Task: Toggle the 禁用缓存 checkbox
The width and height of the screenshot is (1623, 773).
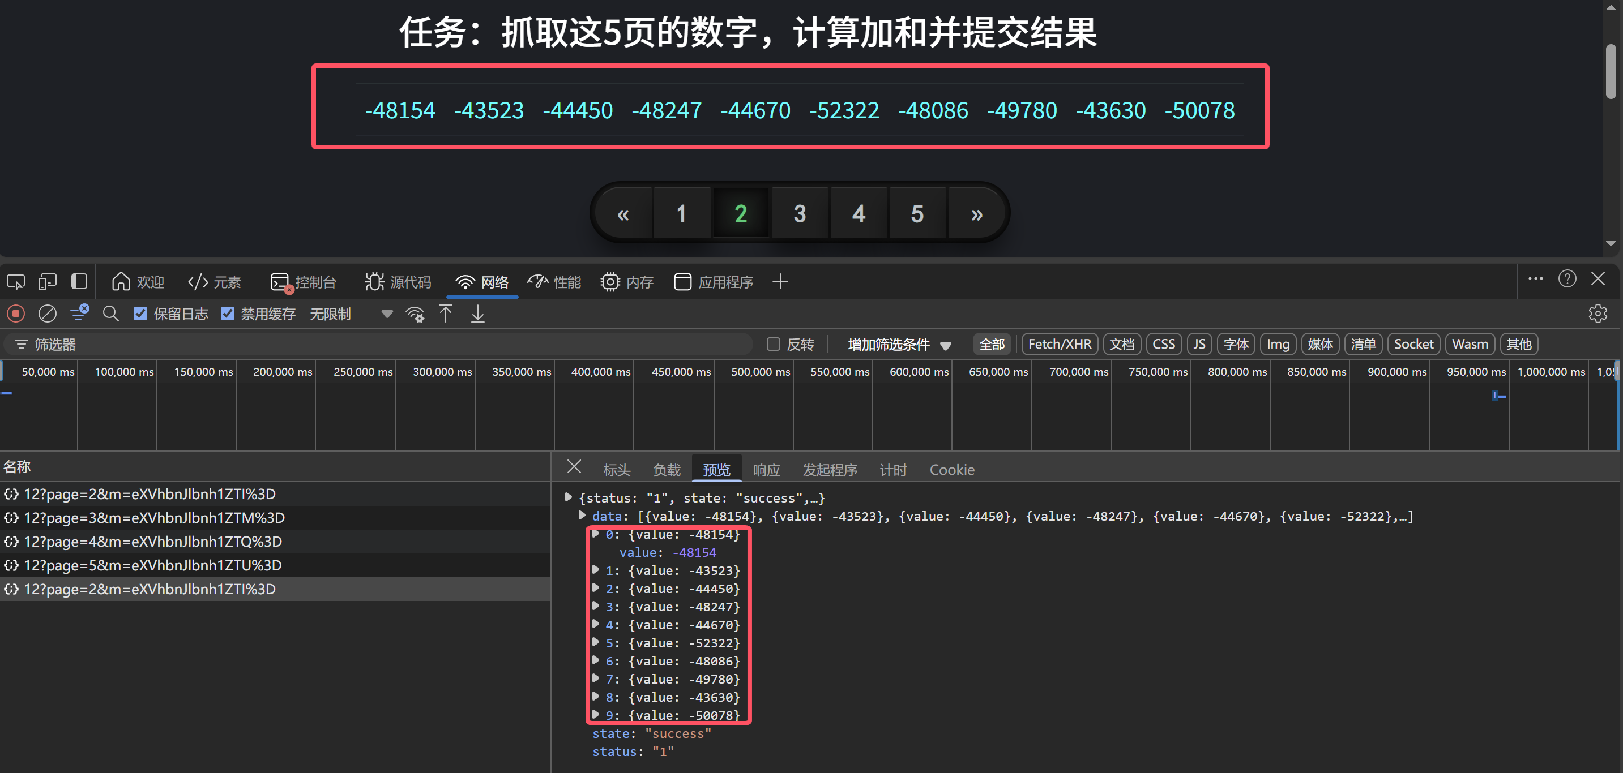Action: tap(228, 314)
